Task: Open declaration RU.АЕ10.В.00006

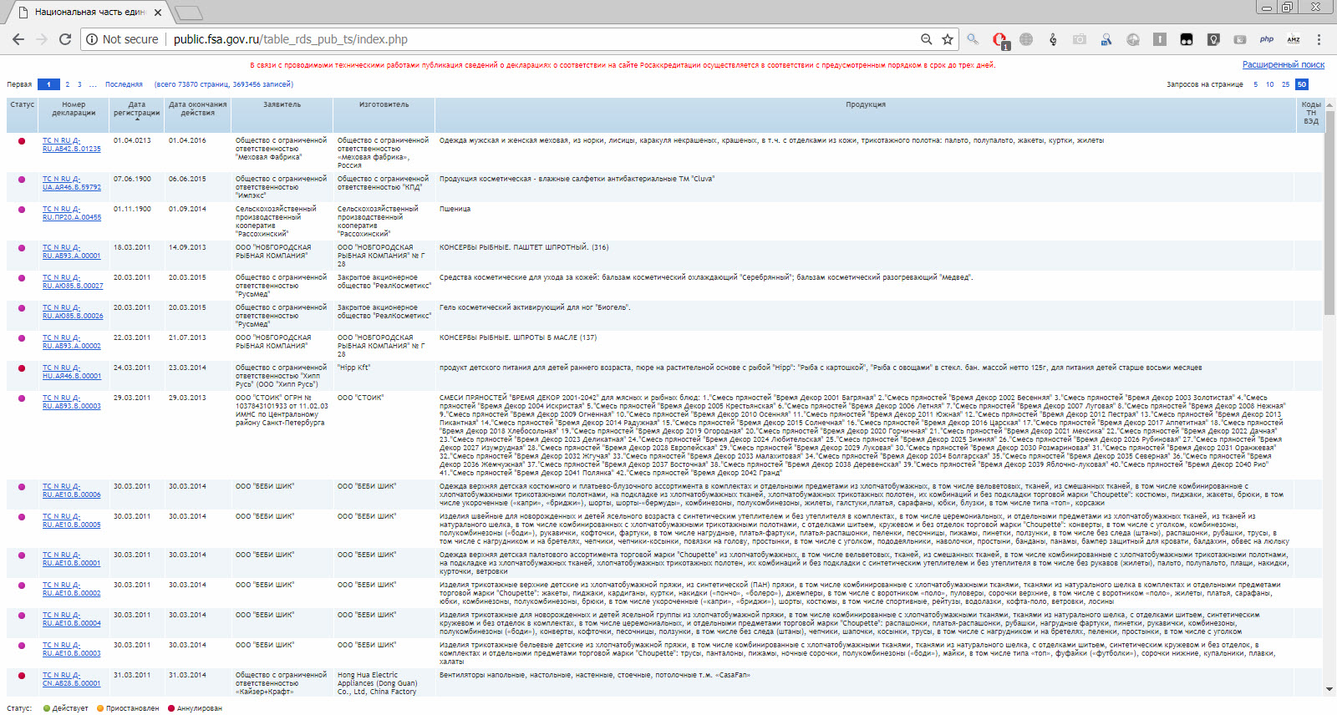Action: tap(72, 490)
